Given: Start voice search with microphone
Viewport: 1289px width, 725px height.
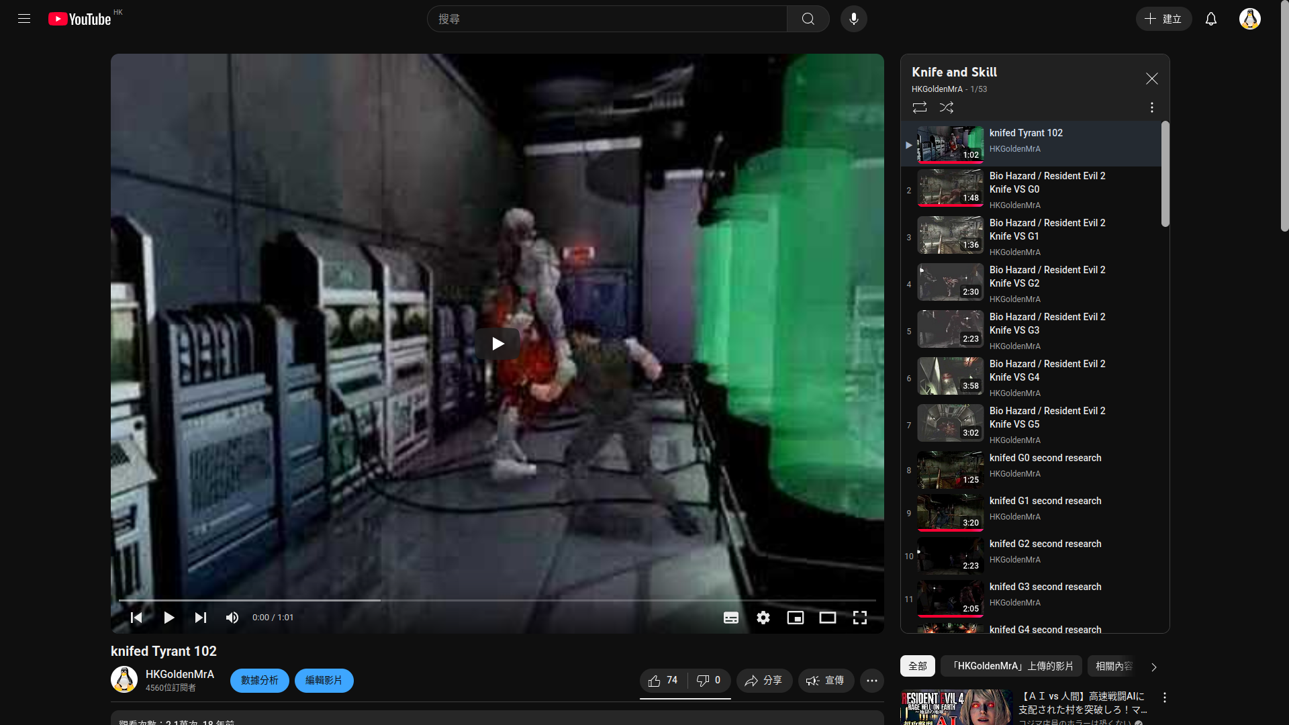Looking at the screenshot, I should tap(854, 19).
